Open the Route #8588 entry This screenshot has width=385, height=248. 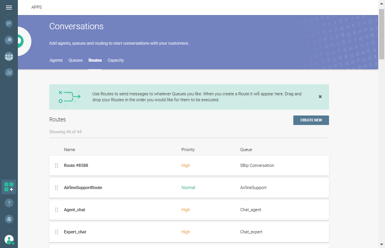click(76, 166)
